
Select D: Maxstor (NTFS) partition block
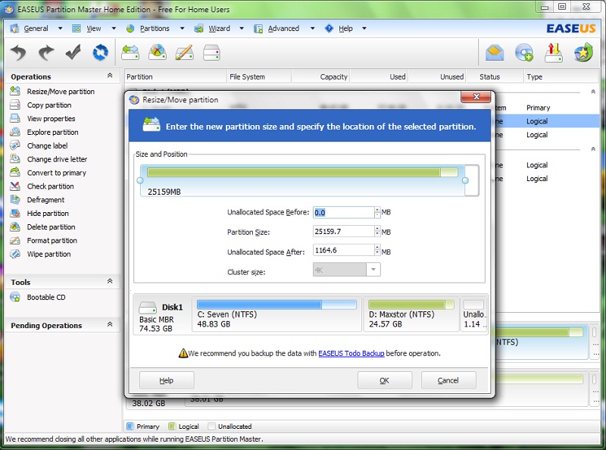click(x=411, y=314)
